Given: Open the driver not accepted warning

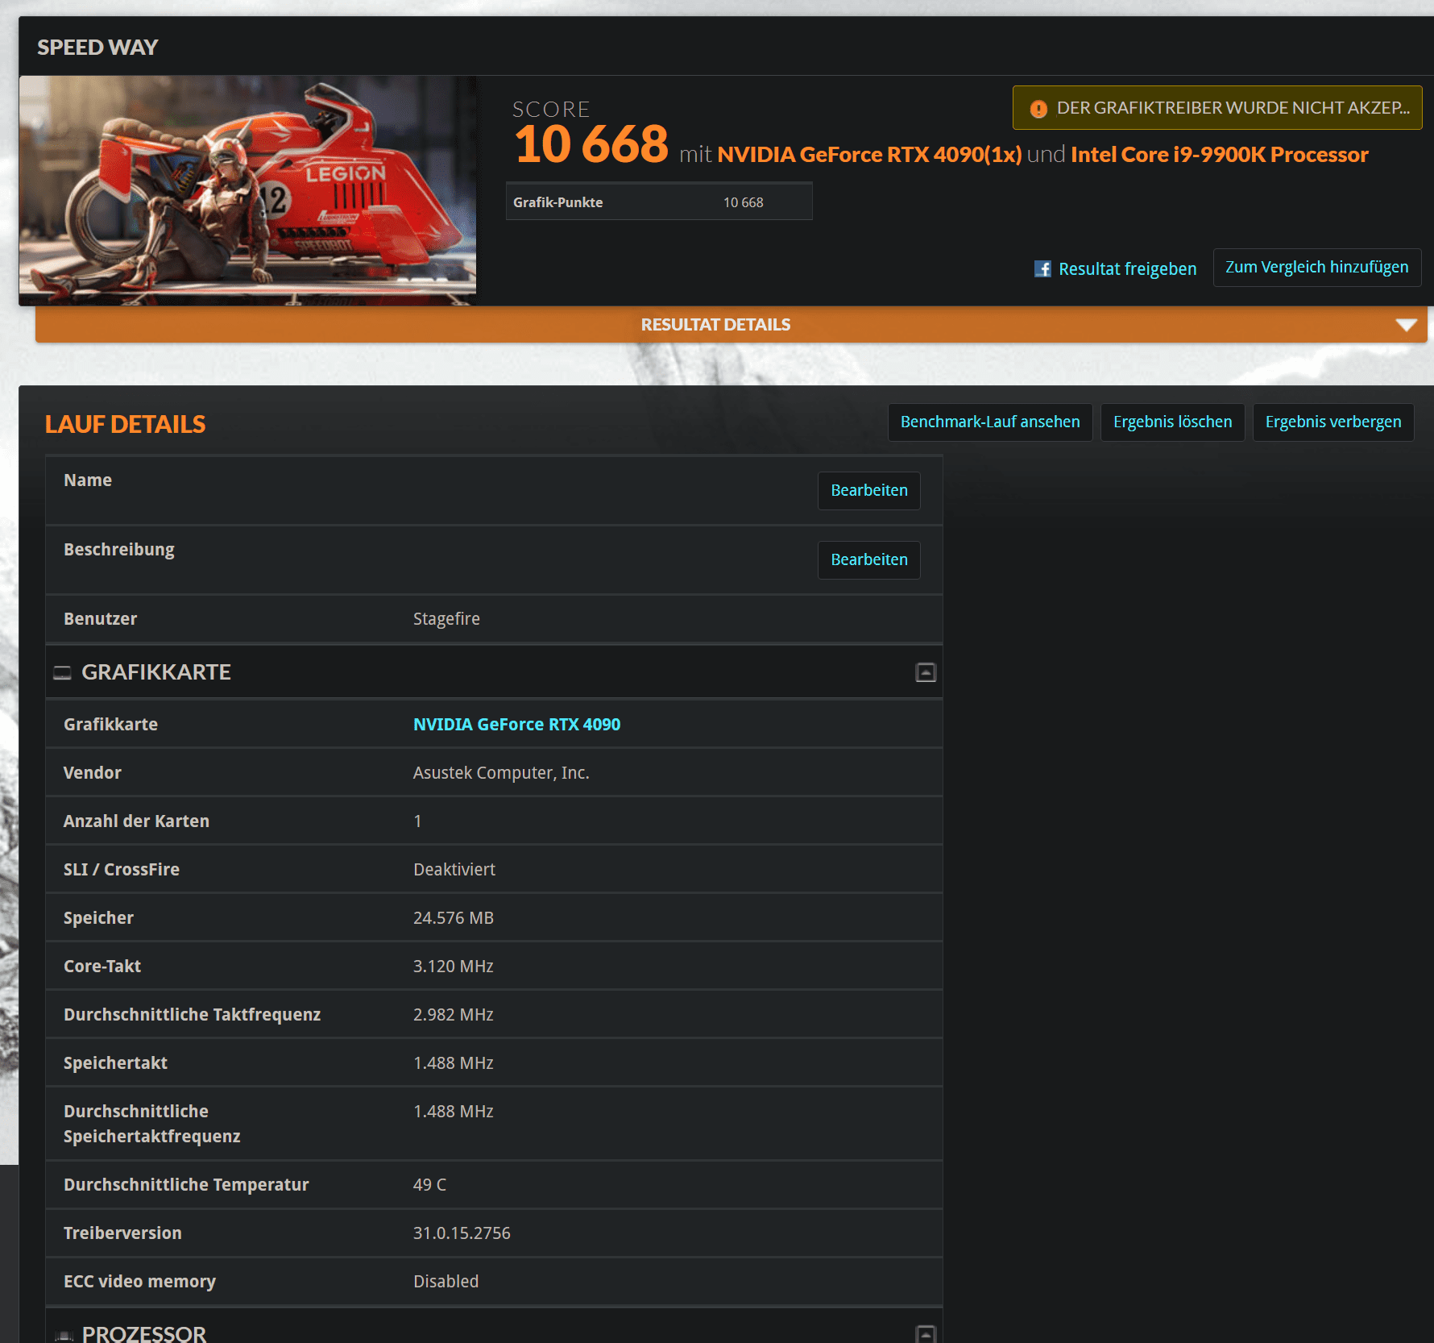Looking at the screenshot, I should click(1217, 108).
